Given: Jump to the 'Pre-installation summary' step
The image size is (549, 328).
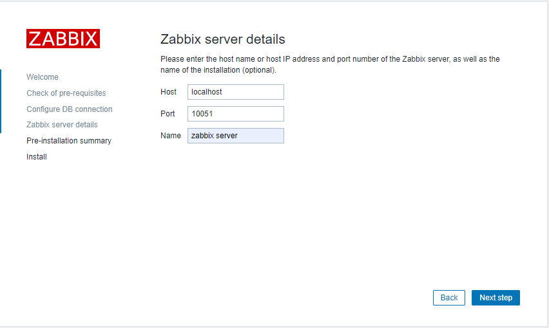Looking at the screenshot, I should [69, 141].
